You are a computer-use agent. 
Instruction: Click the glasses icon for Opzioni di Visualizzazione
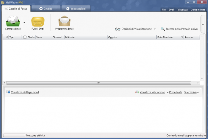118,29
